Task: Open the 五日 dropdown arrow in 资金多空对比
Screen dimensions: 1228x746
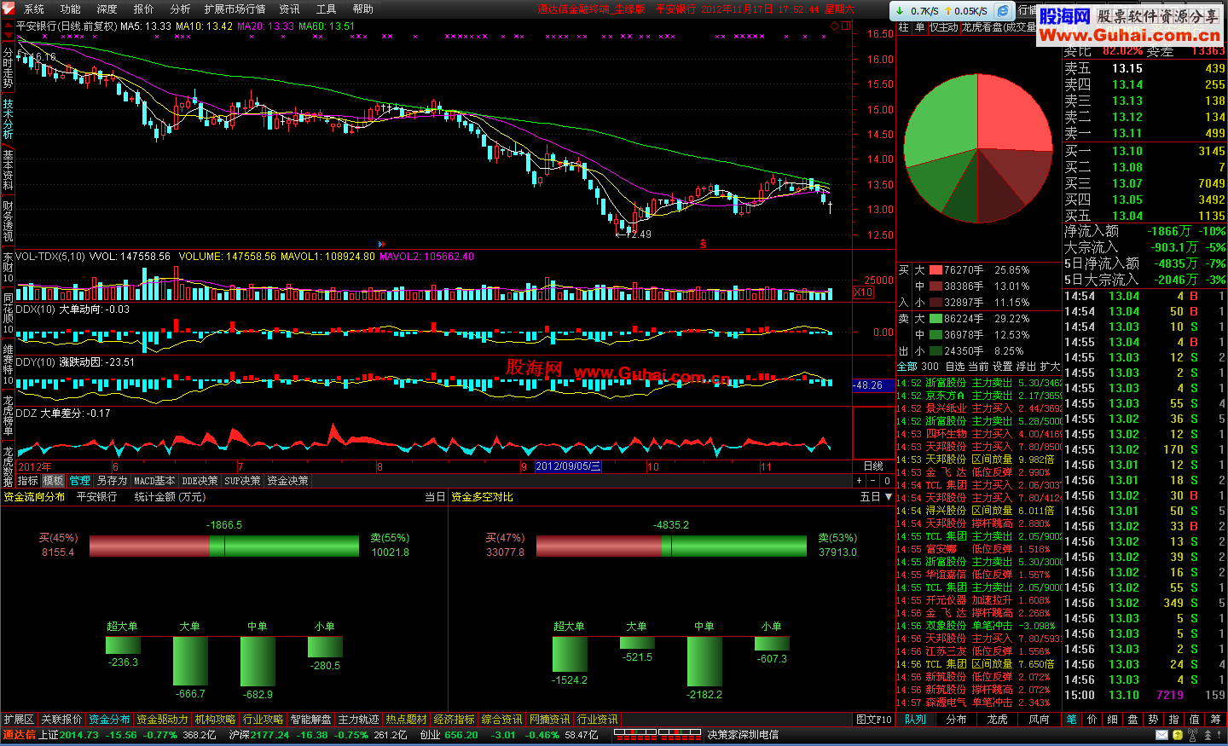Action: click(x=888, y=496)
